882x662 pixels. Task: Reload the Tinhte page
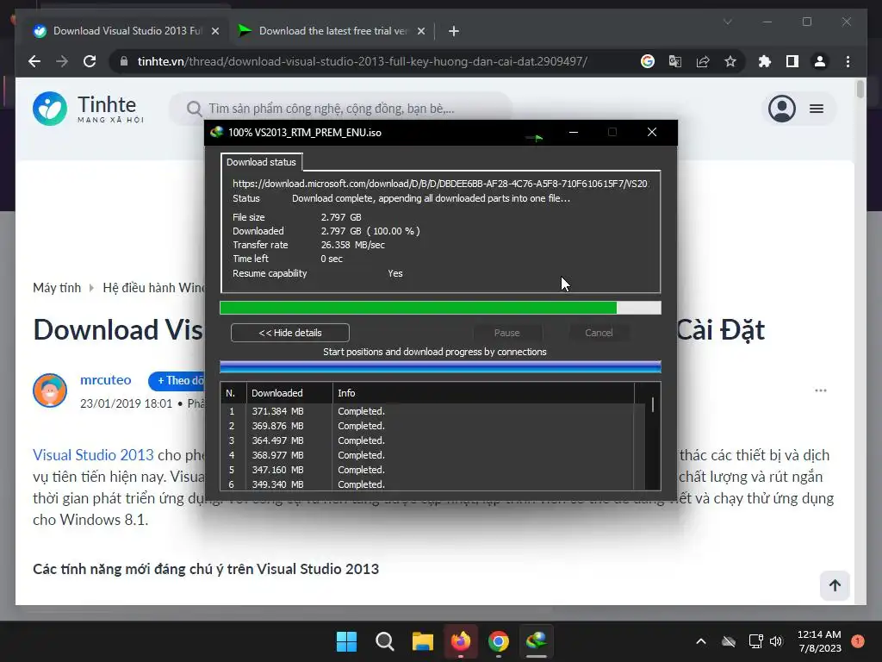[x=90, y=61]
